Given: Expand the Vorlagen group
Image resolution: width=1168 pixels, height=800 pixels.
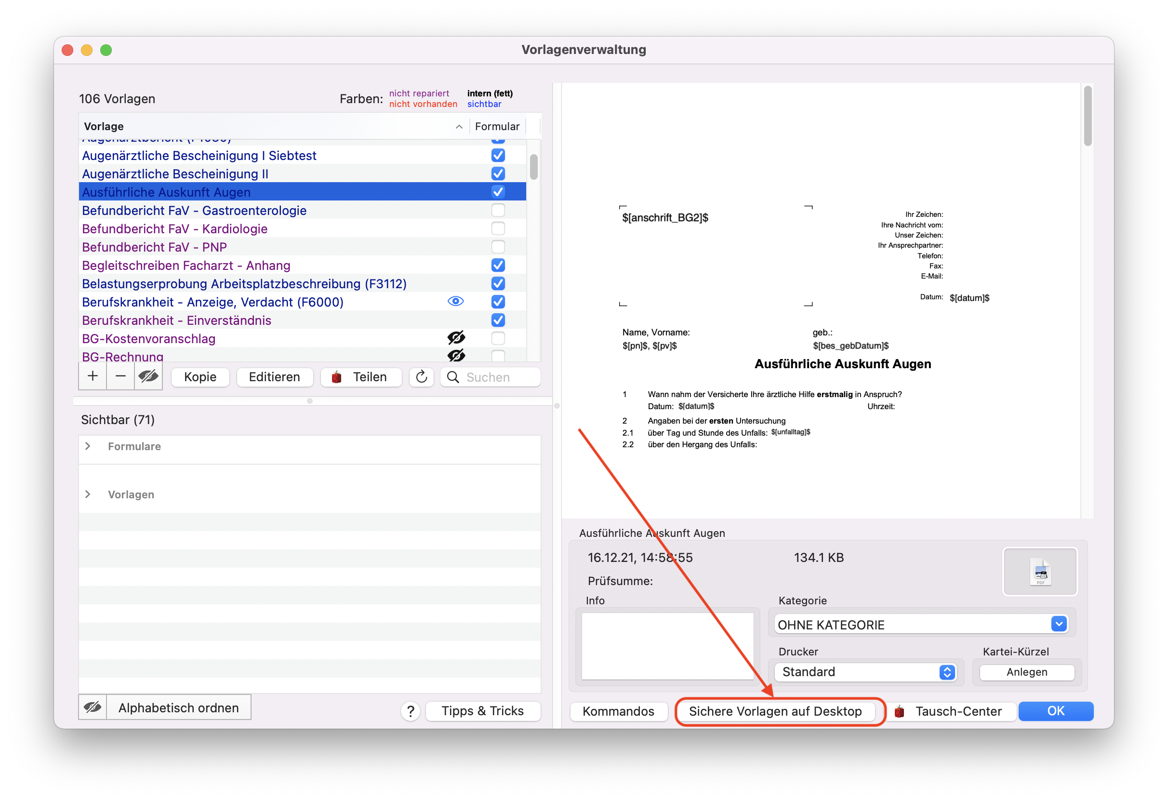Looking at the screenshot, I should (88, 494).
